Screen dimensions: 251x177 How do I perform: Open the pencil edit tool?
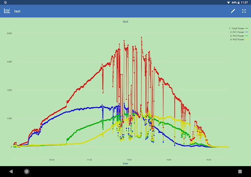[233, 11]
